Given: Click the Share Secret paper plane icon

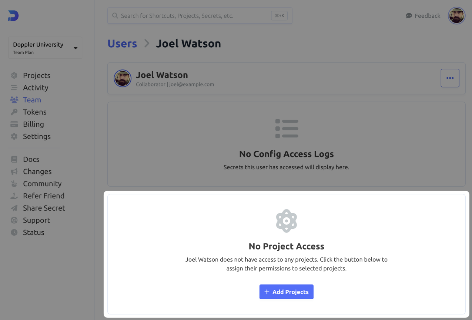Looking at the screenshot, I should 14,208.
